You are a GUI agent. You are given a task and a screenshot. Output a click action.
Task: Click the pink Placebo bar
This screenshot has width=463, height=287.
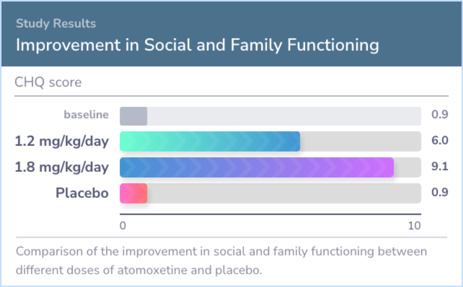pyautogui.click(x=133, y=193)
